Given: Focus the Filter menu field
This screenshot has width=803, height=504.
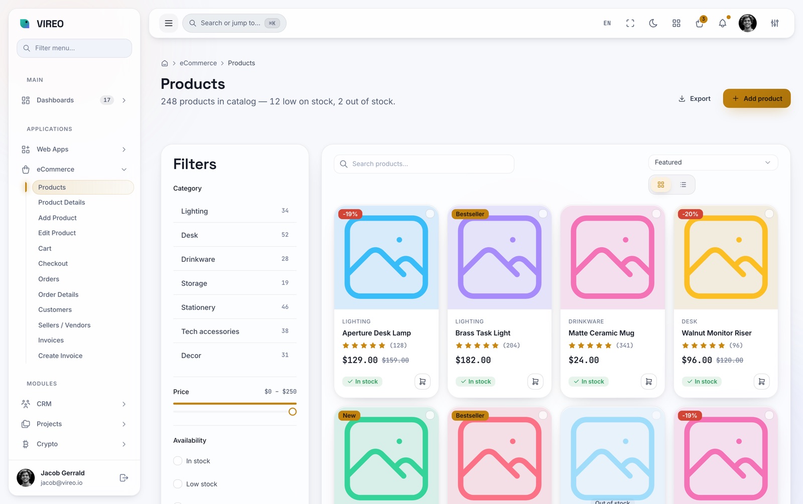Looking at the screenshot, I should [74, 48].
